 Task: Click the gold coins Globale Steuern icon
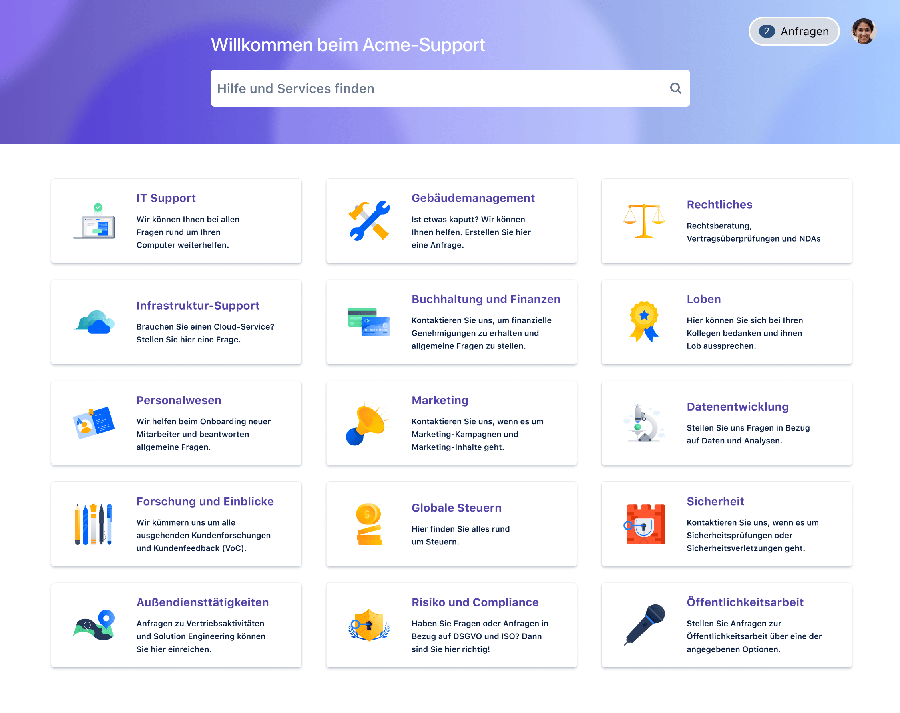tap(369, 524)
